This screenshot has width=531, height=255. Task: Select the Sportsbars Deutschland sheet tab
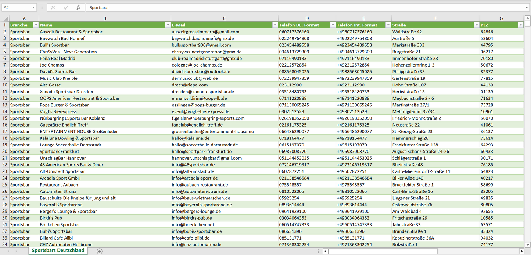pos(58,251)
